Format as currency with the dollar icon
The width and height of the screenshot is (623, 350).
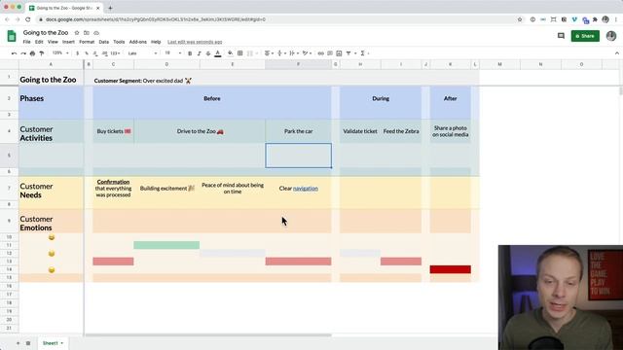(77, 53)
